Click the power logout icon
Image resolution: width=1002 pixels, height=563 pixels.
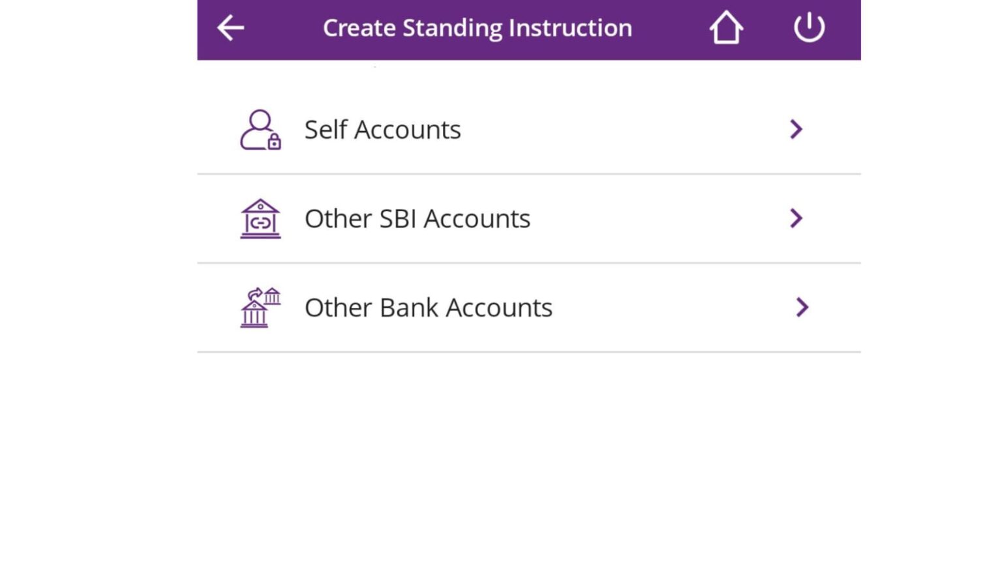pos(809,27)
